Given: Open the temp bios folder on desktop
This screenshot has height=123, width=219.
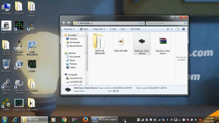Looking at the screenshot, I should click(19, 8).
